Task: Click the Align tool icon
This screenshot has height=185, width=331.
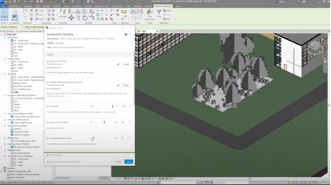Action: [x=71, y=11]
